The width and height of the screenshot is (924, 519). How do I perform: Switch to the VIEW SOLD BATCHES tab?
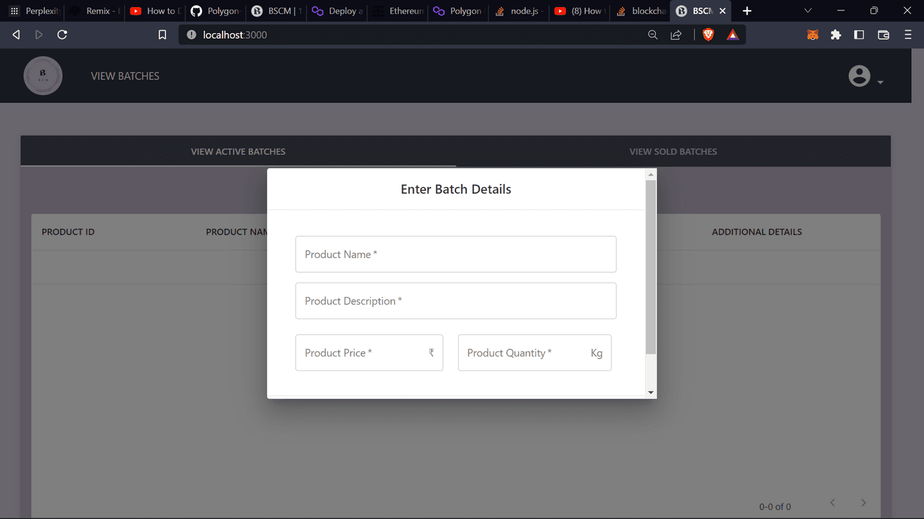(x=673, y=152)
